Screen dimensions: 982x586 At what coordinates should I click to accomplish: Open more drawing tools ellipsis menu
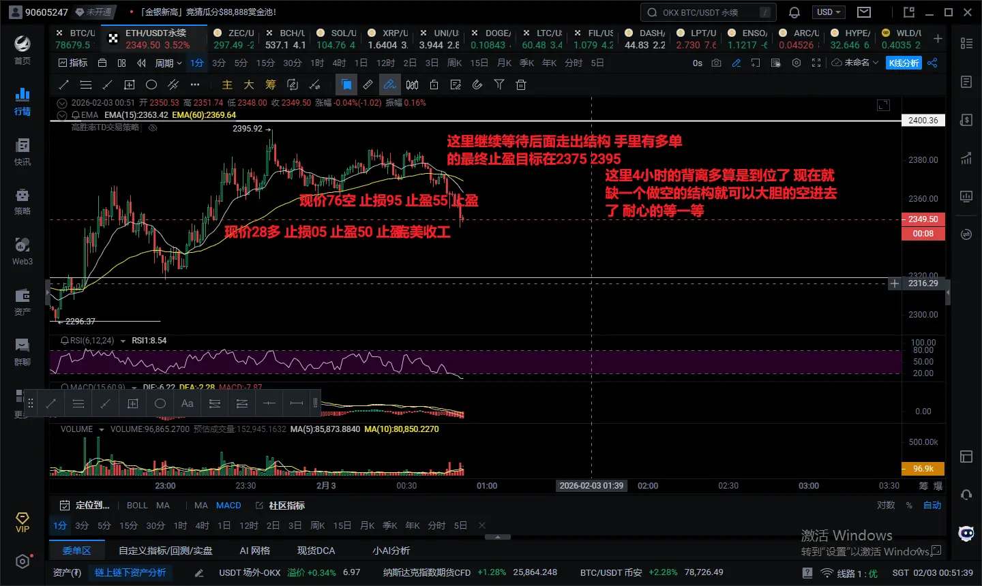[195, 84]
